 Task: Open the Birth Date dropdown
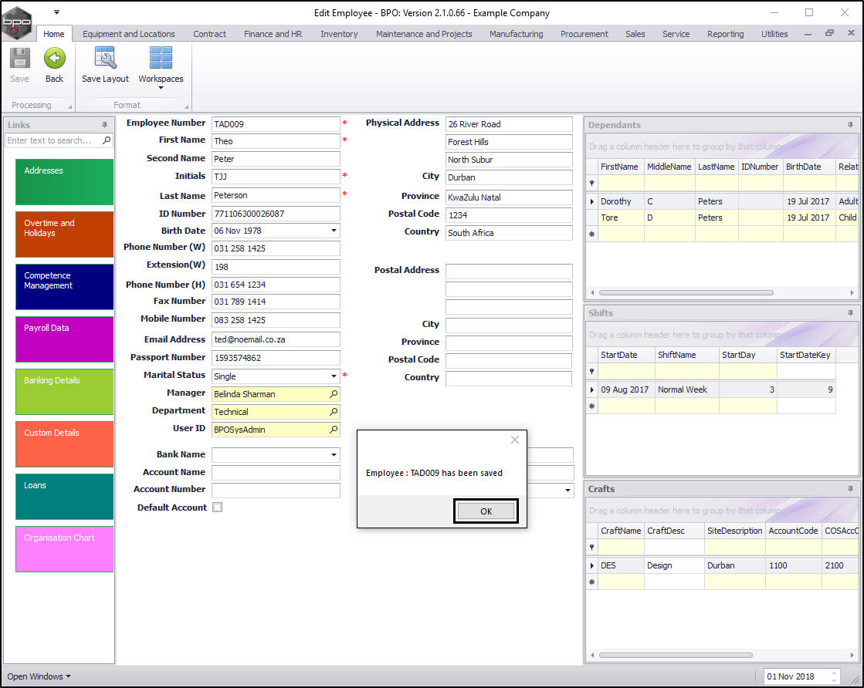point(334,231)
